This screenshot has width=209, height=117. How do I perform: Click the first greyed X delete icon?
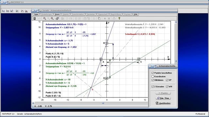tap(105, 19)
